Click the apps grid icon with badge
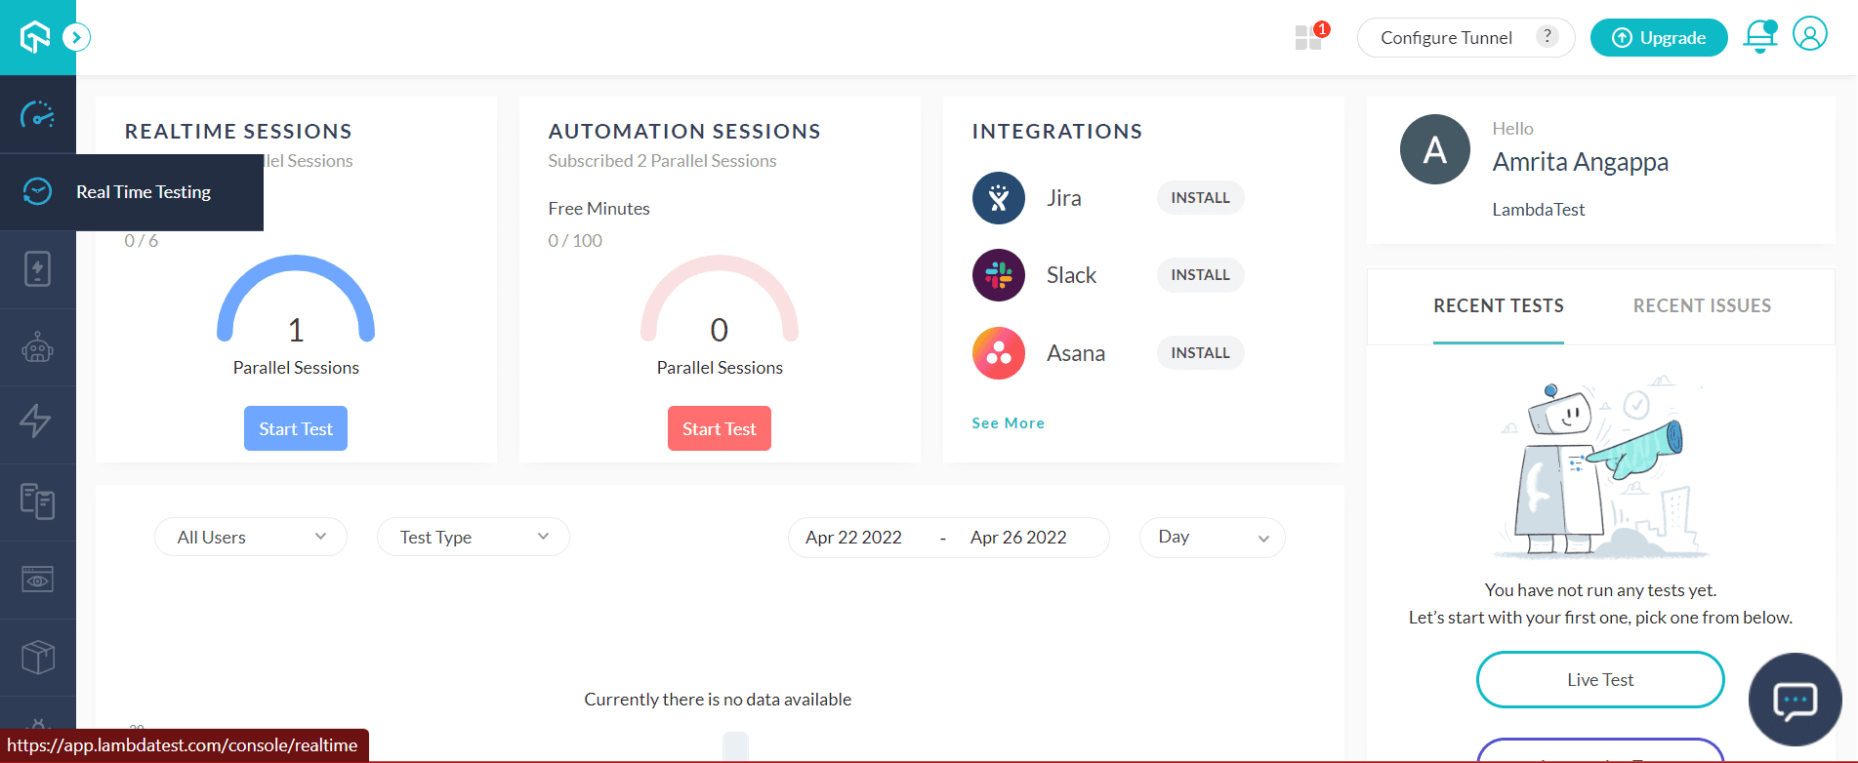The width and height of the screenshot is (1858, 763). (1308, 38)
